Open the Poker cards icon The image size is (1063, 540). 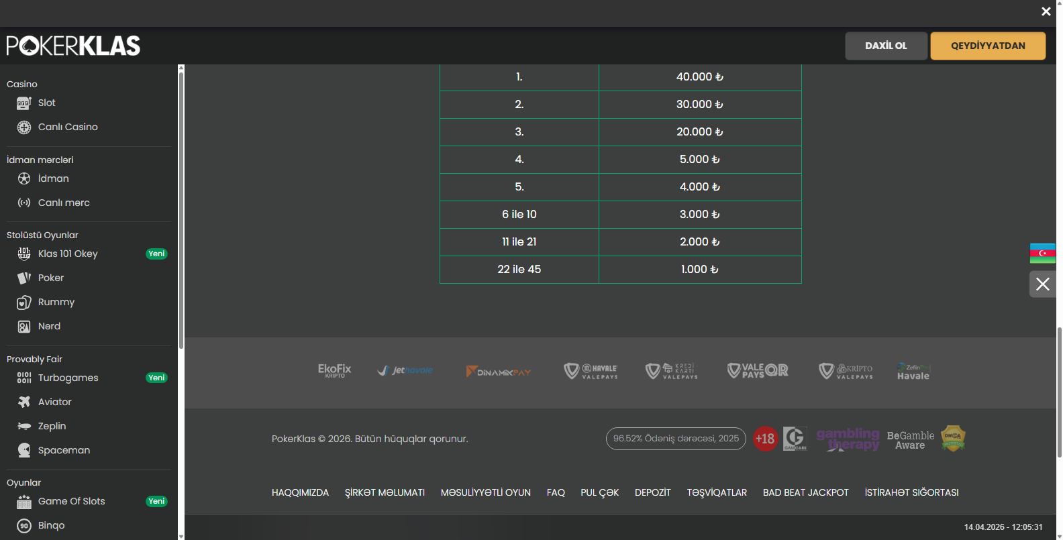24,278
